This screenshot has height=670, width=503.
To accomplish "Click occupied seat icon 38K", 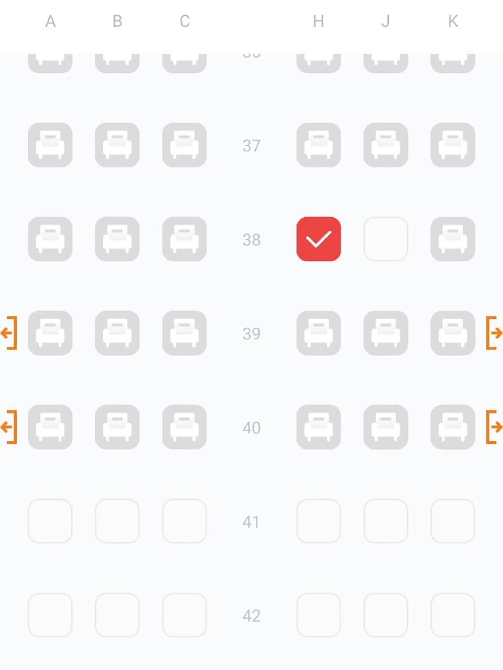I will (453, 239).
